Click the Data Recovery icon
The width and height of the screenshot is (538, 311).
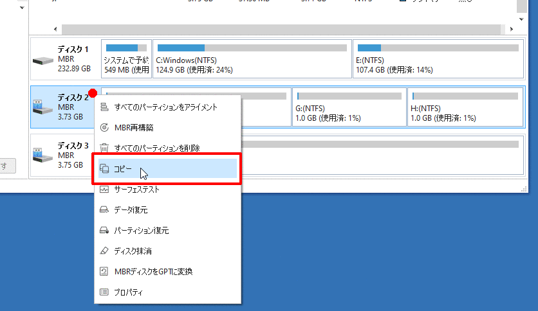point(104,210)
